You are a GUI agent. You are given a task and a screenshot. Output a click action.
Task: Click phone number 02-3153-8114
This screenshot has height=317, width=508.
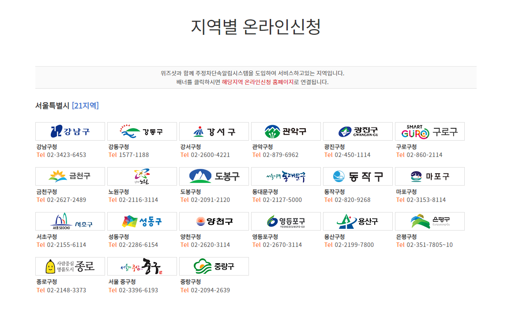426,200
